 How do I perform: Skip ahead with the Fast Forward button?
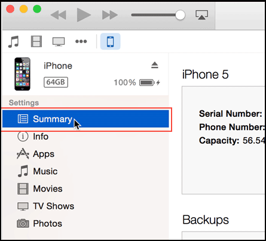point(110,15)
